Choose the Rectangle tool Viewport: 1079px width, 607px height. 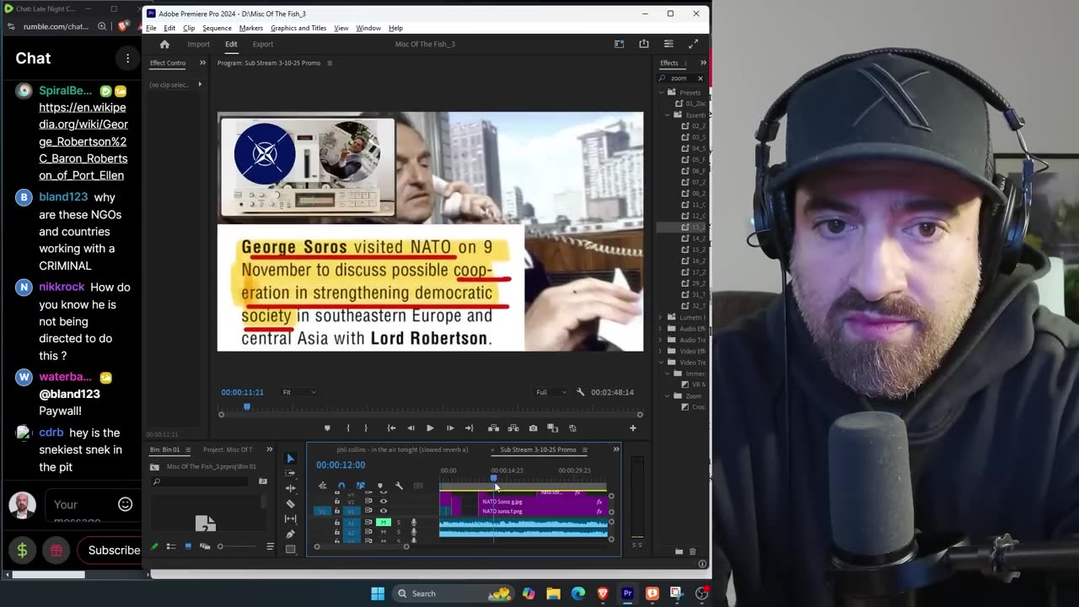[x=291, y=549]
